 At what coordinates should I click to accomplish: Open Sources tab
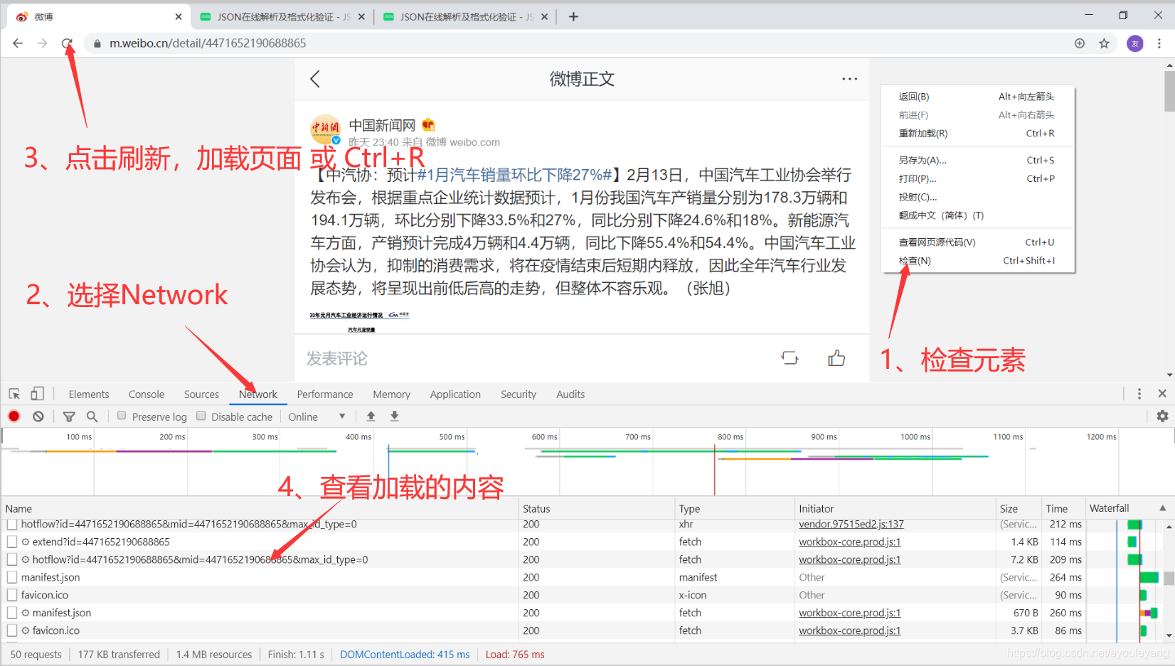click(201, 394)
